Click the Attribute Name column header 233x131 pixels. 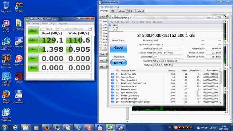click(128, 70)
